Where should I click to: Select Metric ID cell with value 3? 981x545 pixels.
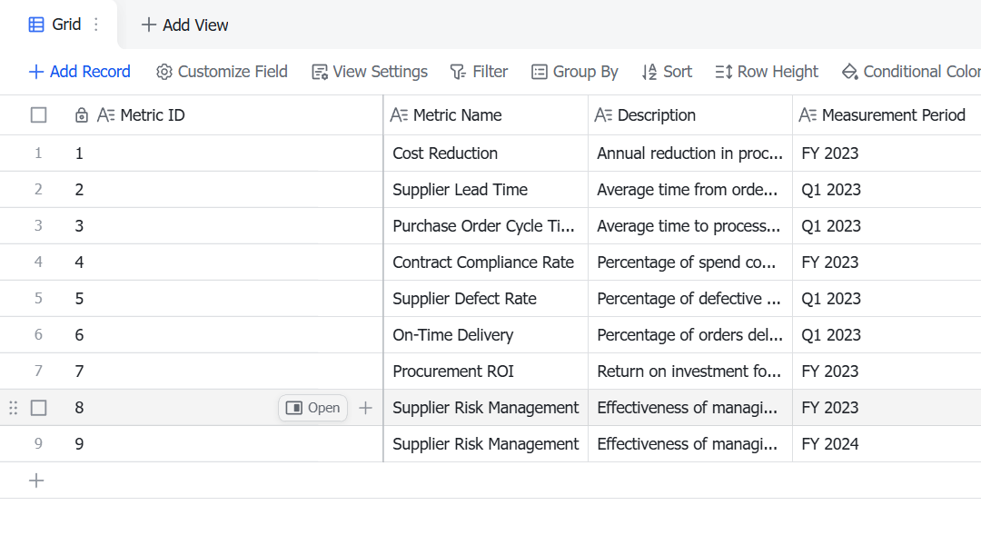(225, 226)
